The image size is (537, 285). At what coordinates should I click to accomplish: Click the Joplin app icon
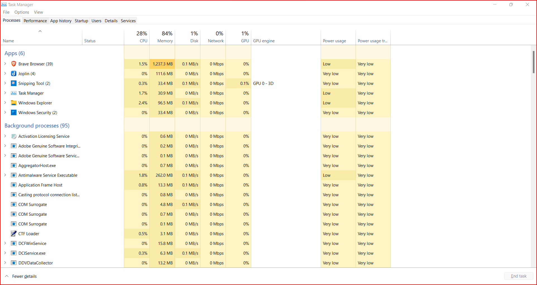pyautogui.click(x=14, y=73)
